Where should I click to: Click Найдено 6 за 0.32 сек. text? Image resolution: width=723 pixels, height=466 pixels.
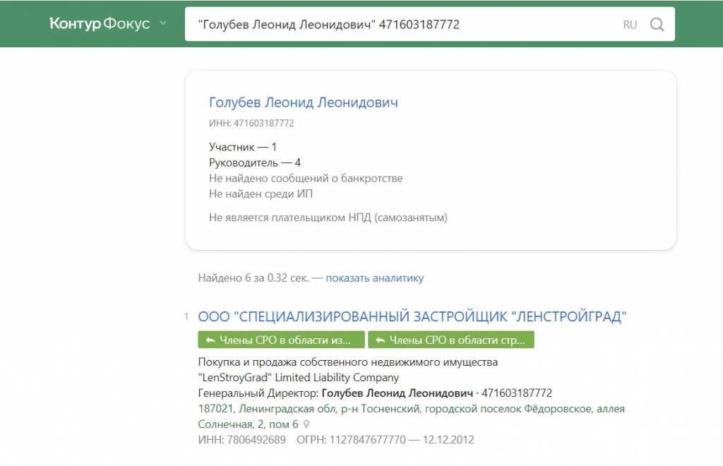[253, 278]
